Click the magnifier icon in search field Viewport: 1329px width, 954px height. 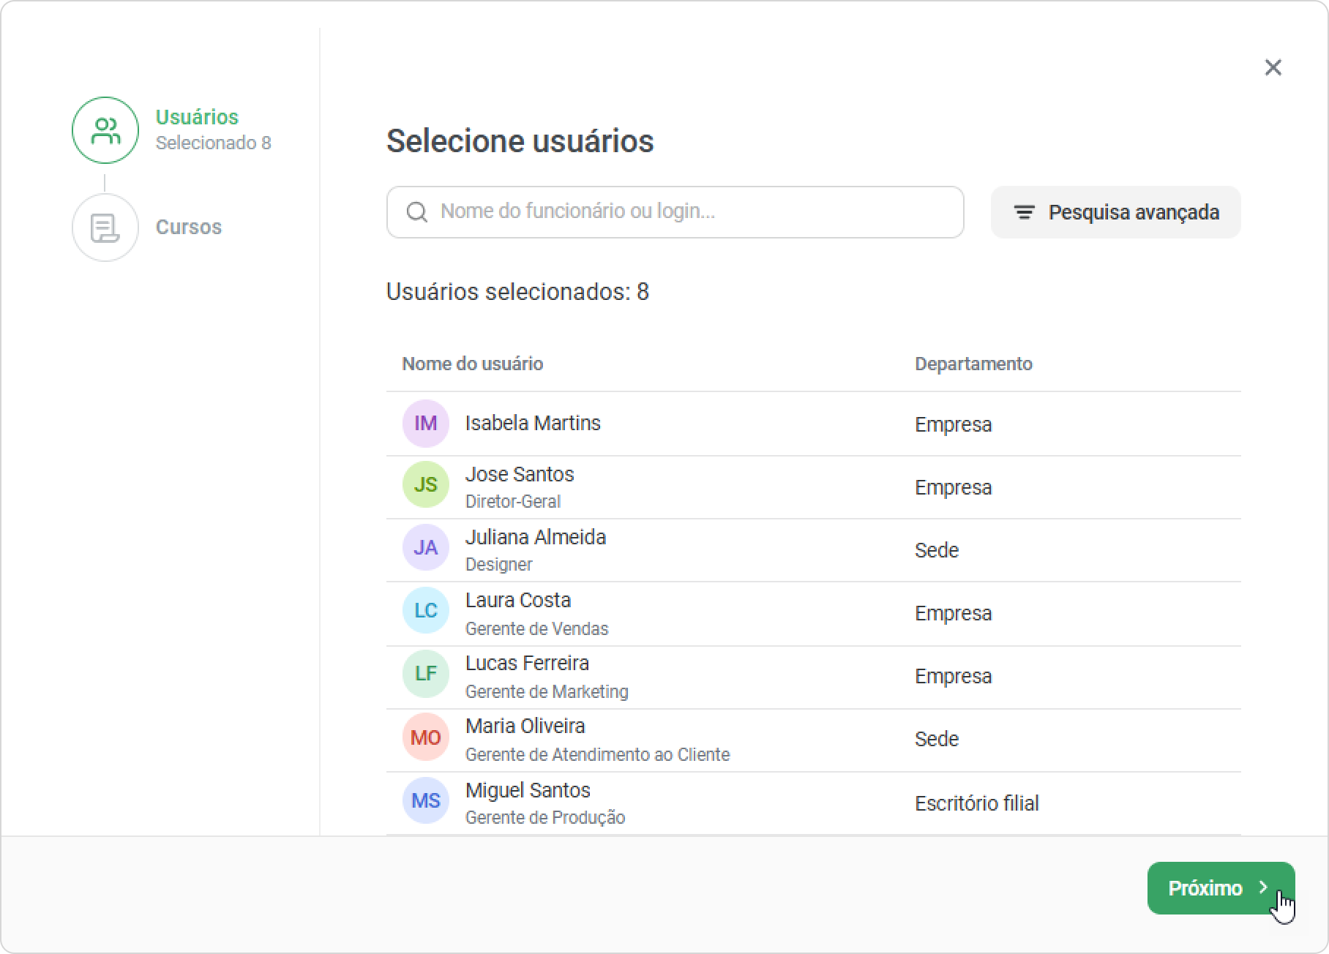(417, 212)
